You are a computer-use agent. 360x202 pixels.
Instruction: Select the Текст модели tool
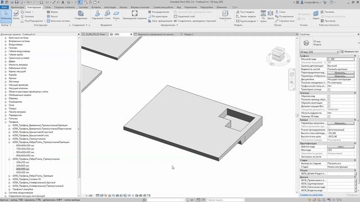(245, 12)
